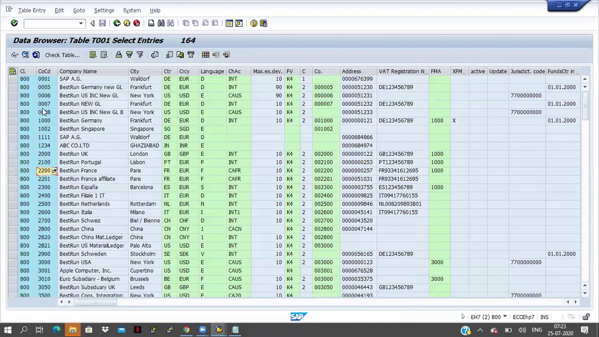Select the BestRun France company name cell
Screen dimensions: 599x337
93,171
